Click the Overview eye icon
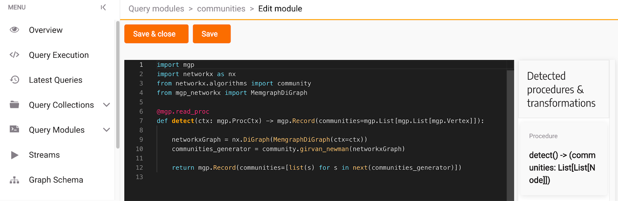This screenshot has width=618, height=201. click(x=14, y=30)
